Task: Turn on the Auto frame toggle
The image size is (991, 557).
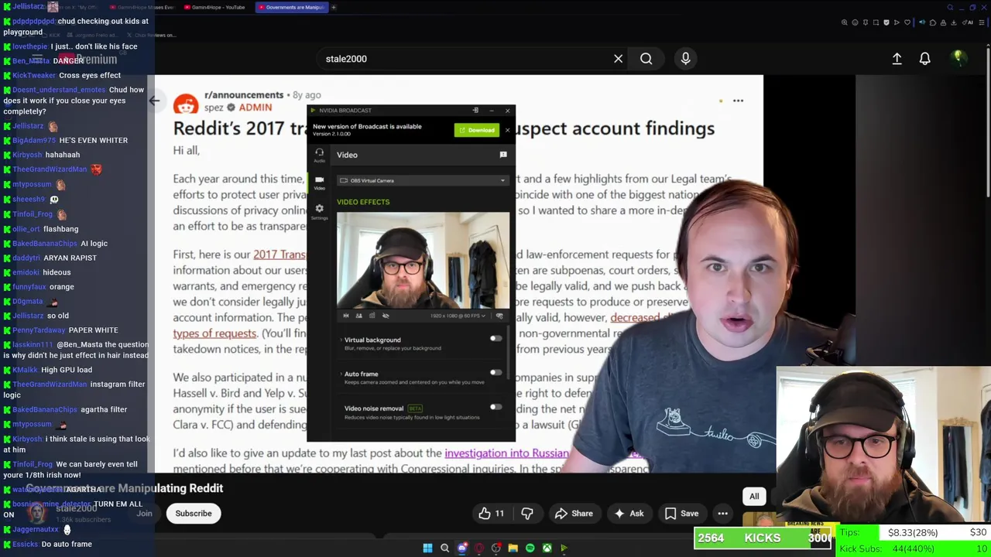Action: [495, 373]
